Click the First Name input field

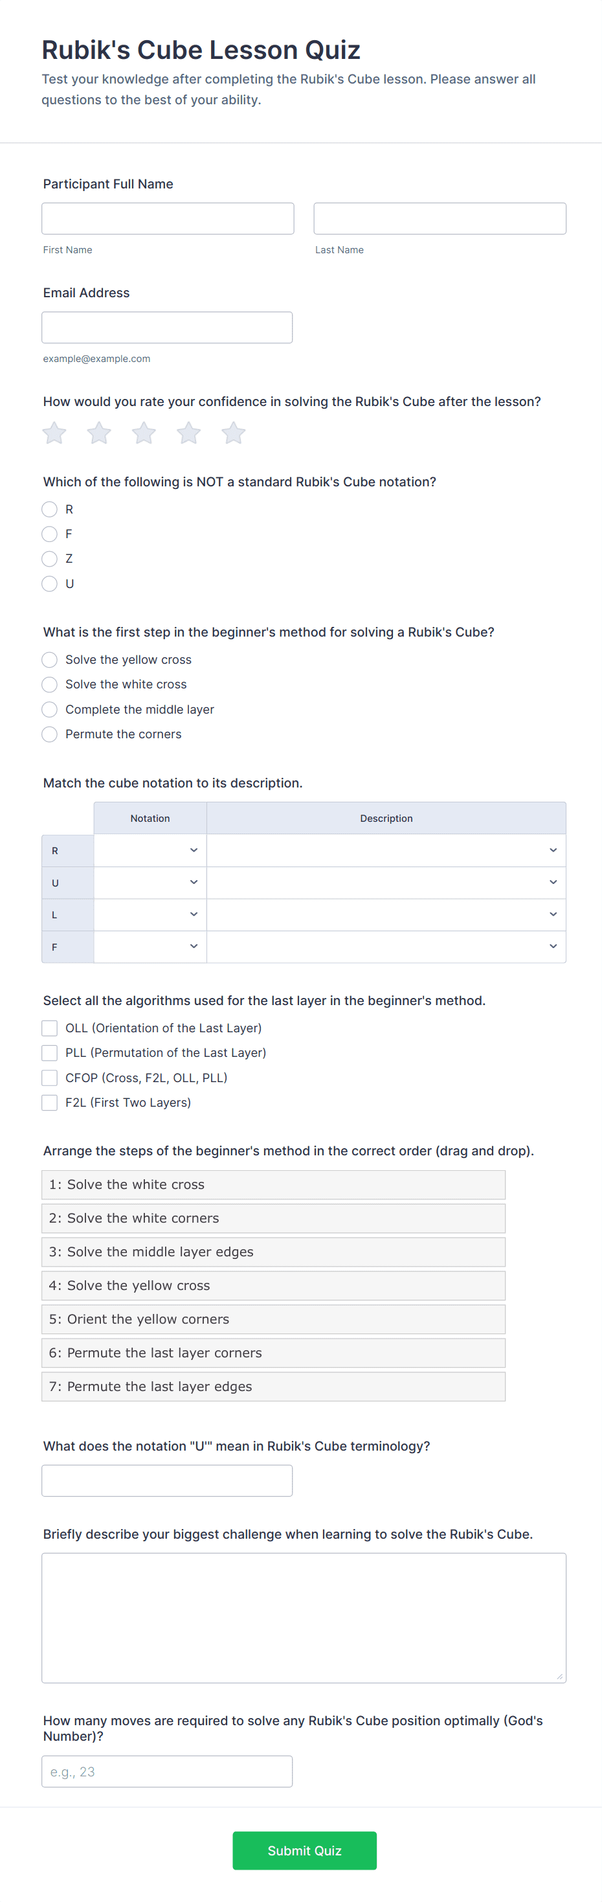coord(168,218)
